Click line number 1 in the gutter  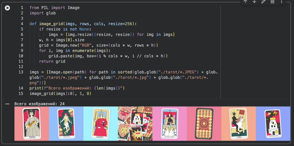[22, 8]
